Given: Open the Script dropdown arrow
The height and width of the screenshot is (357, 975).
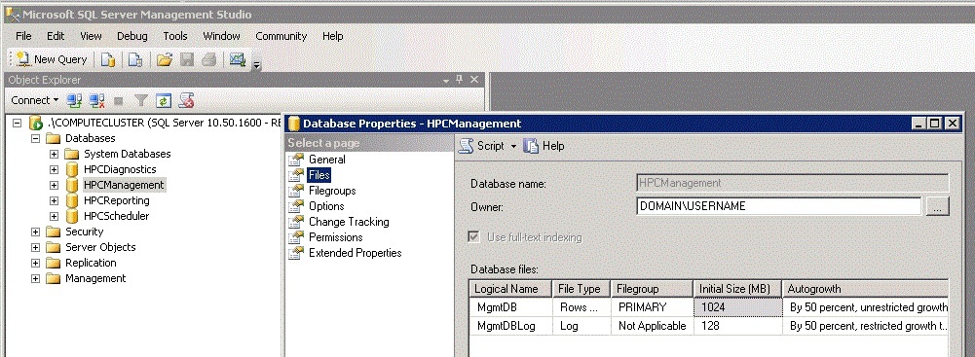Looking at the screenshot, I should click(513, 147).
